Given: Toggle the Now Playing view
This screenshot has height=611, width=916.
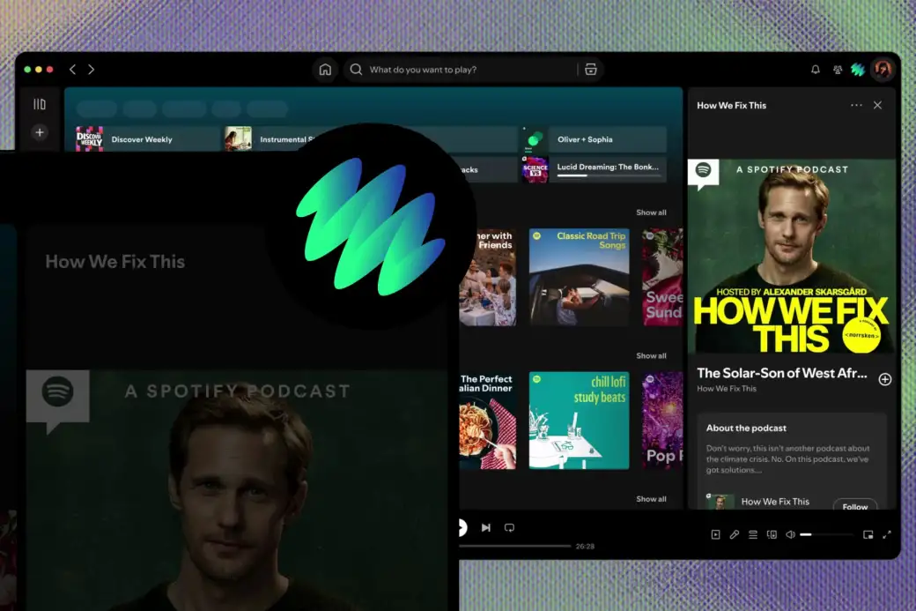Looking at the screenshot, I should (x=715, y=534).
